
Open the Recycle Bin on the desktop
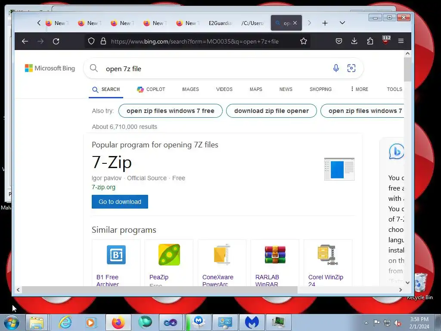coord(419,286)
